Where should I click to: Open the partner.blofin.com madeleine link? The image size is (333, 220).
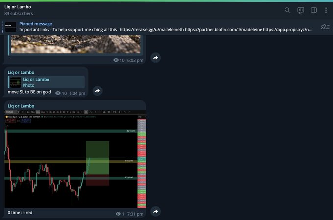(223, 30)
